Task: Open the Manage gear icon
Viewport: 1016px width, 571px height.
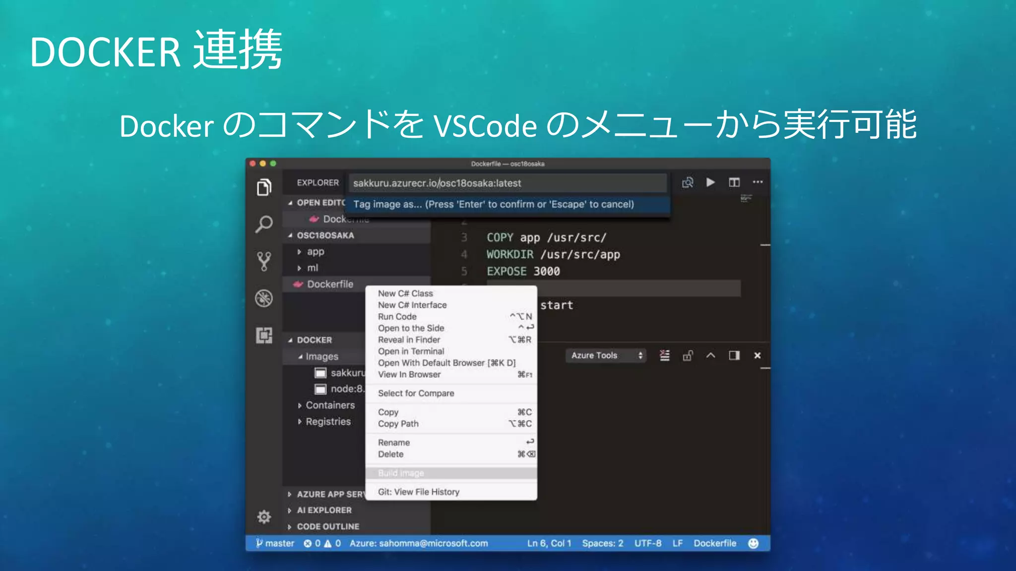Action: (x=264, y=517)
